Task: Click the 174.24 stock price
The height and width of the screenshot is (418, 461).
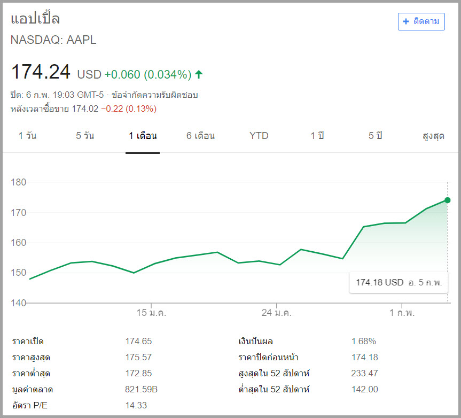Action: [41, 72]
